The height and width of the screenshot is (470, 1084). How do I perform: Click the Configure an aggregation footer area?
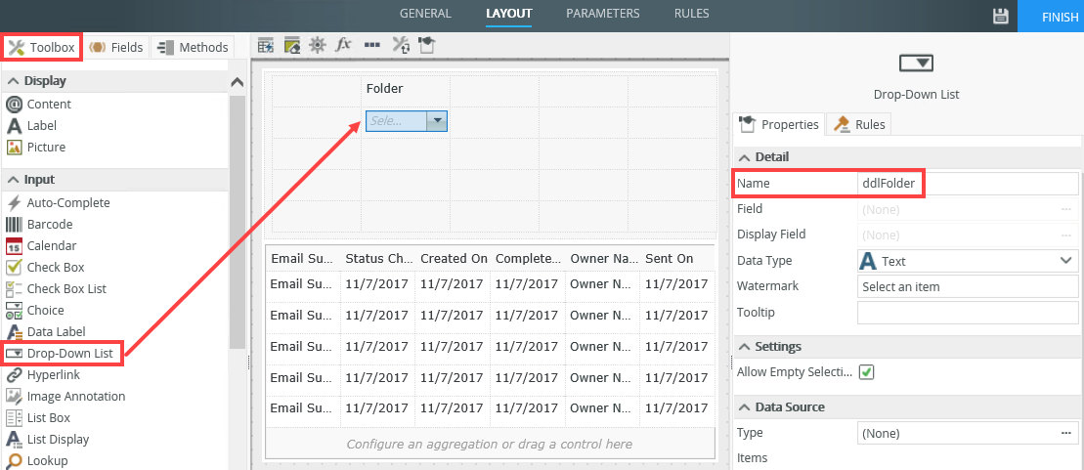[x=490, y=444]
